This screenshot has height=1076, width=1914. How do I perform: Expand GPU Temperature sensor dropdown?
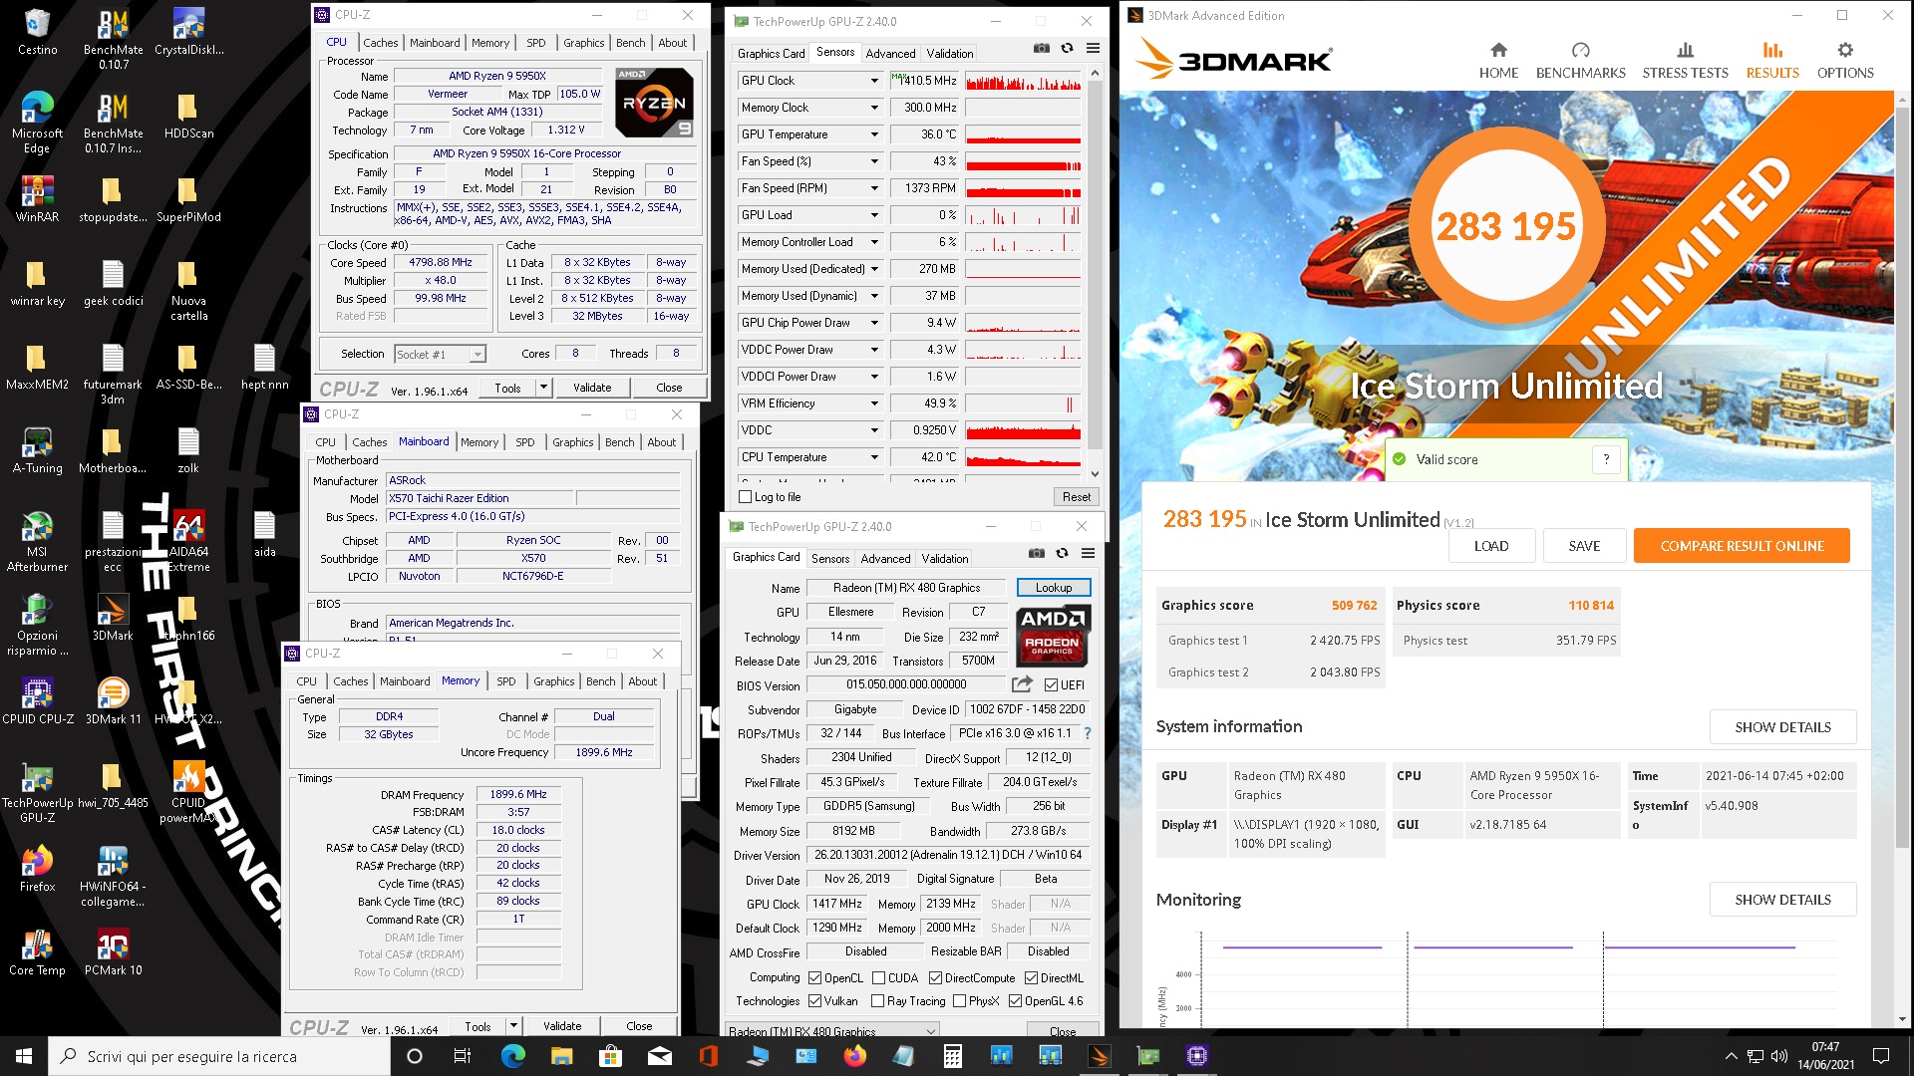874,134
